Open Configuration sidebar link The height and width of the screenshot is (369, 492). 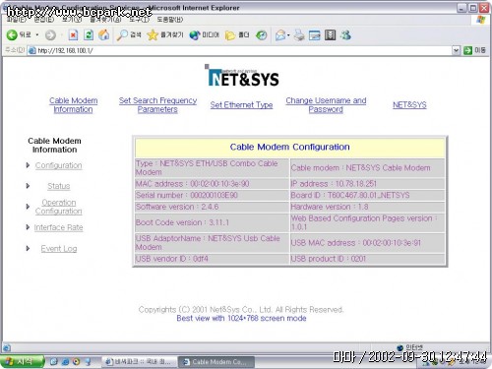click(x=58, y=165)
